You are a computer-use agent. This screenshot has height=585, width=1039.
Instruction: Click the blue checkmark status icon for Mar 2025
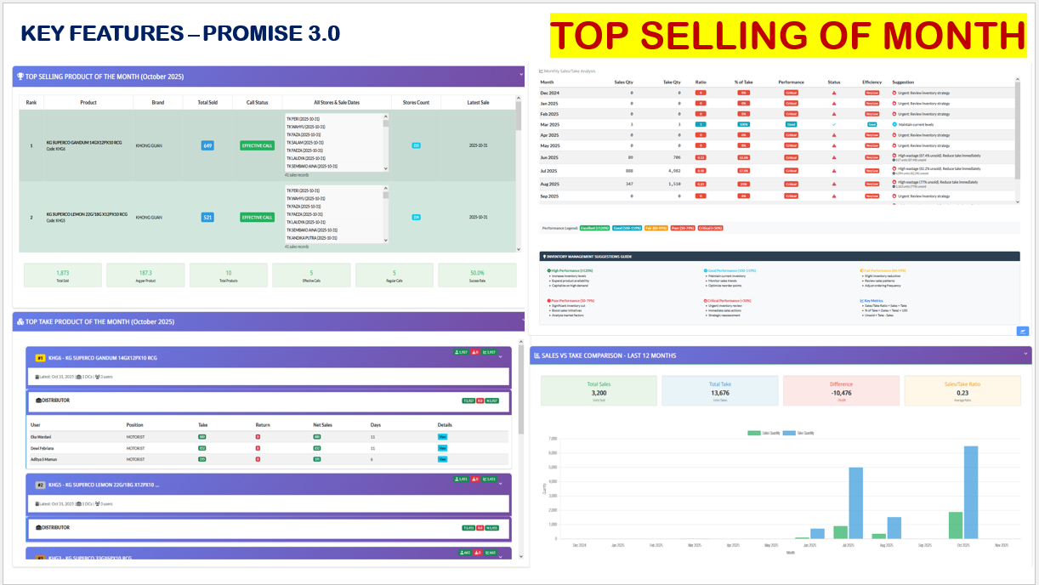[834, 124]
